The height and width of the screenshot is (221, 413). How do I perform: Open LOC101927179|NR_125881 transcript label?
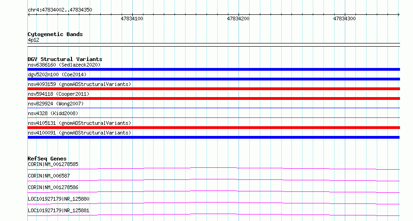coord(58,210)
